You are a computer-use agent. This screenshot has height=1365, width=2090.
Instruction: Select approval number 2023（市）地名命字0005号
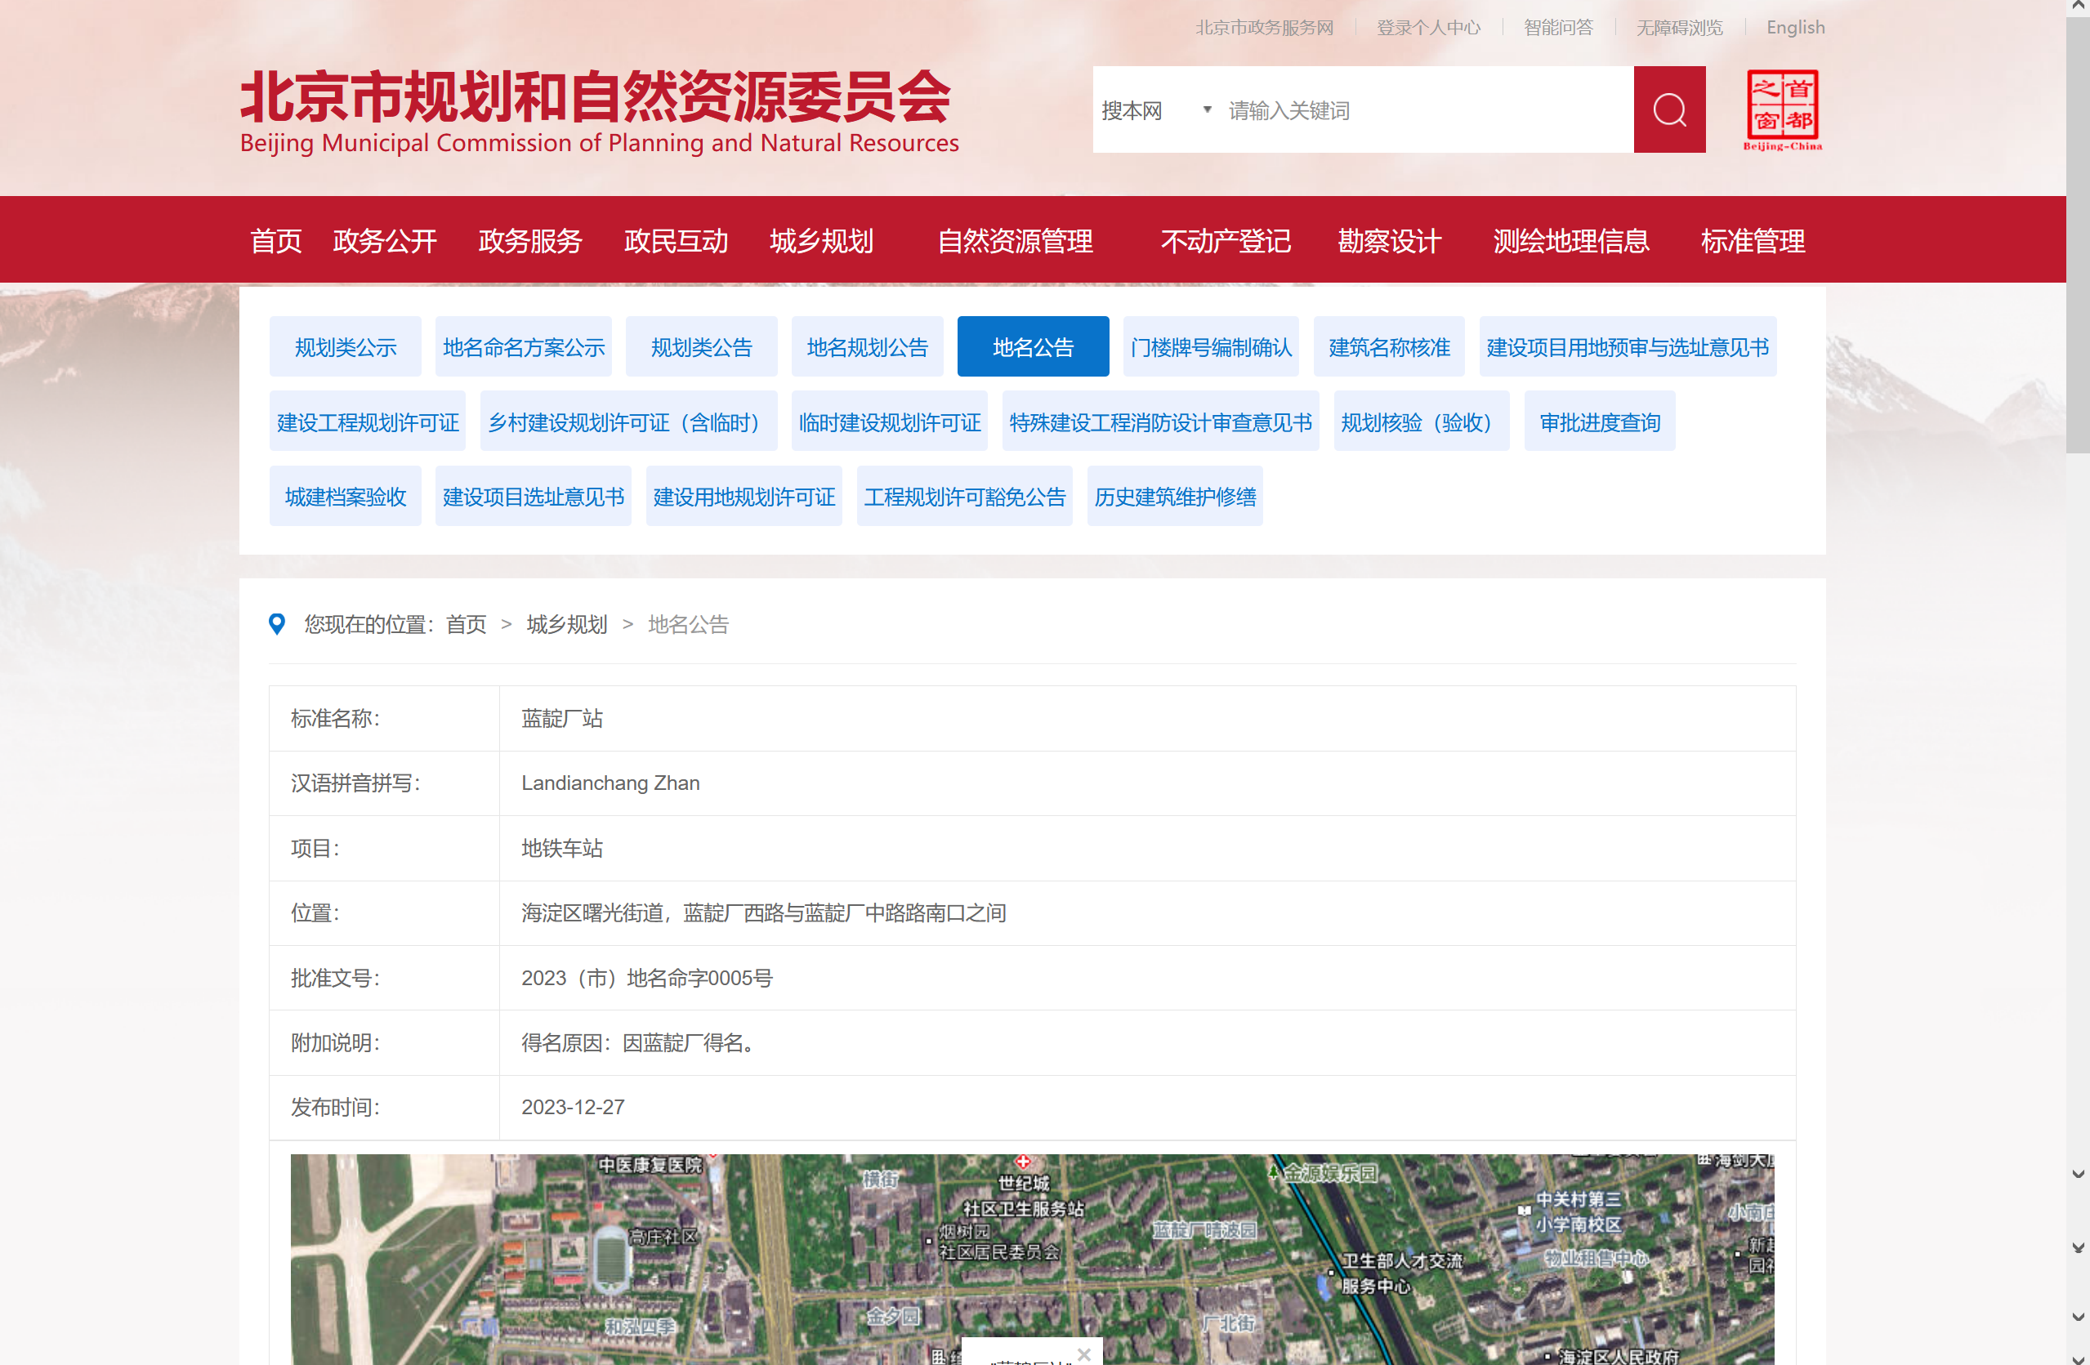[x=646, y=978]
